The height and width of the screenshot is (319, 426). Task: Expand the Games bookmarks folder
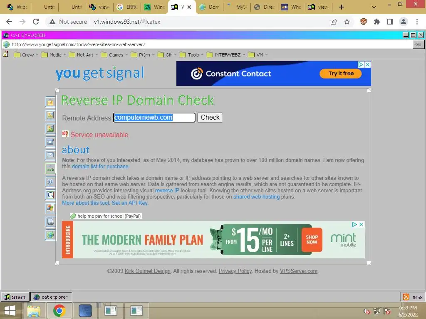115,55
